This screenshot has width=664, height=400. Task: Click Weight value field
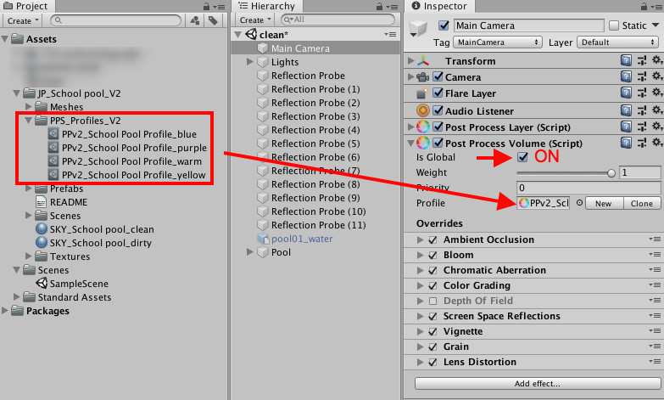(x=640, y=172)
